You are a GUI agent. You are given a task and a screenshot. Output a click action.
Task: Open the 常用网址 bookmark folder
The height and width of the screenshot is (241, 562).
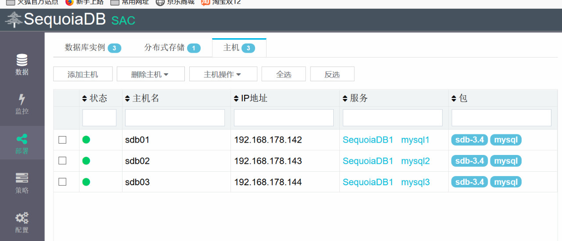[130, 2]
